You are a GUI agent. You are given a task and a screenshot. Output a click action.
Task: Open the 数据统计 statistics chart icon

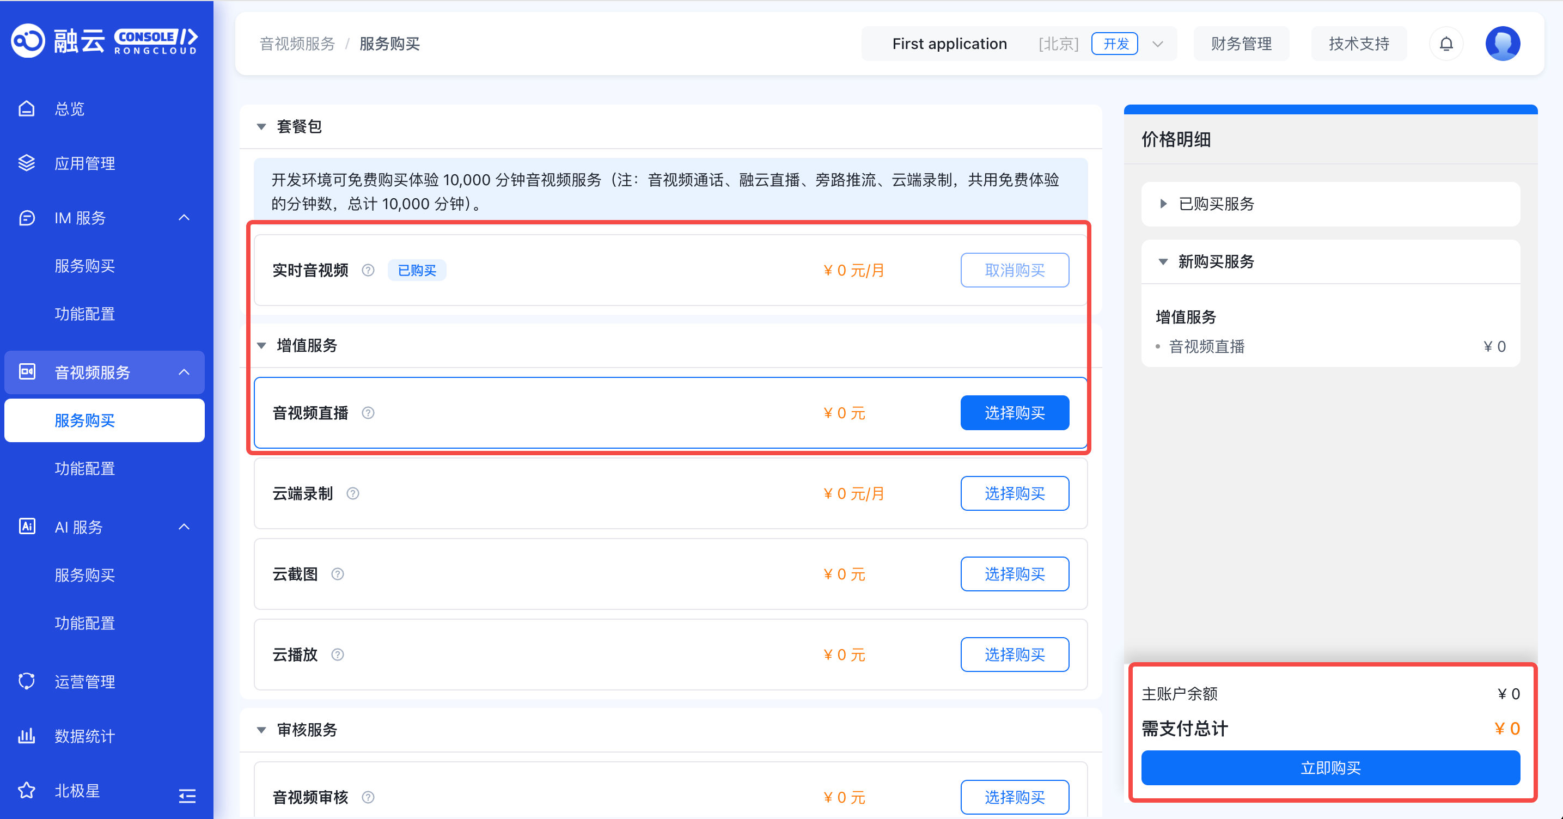27,735
